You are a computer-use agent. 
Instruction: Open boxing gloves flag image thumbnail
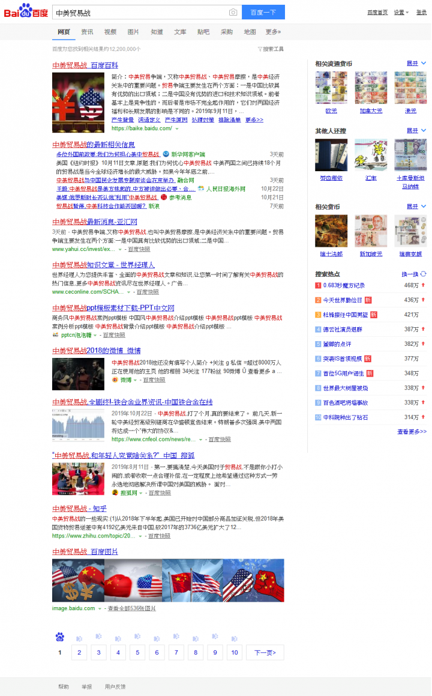133,580
